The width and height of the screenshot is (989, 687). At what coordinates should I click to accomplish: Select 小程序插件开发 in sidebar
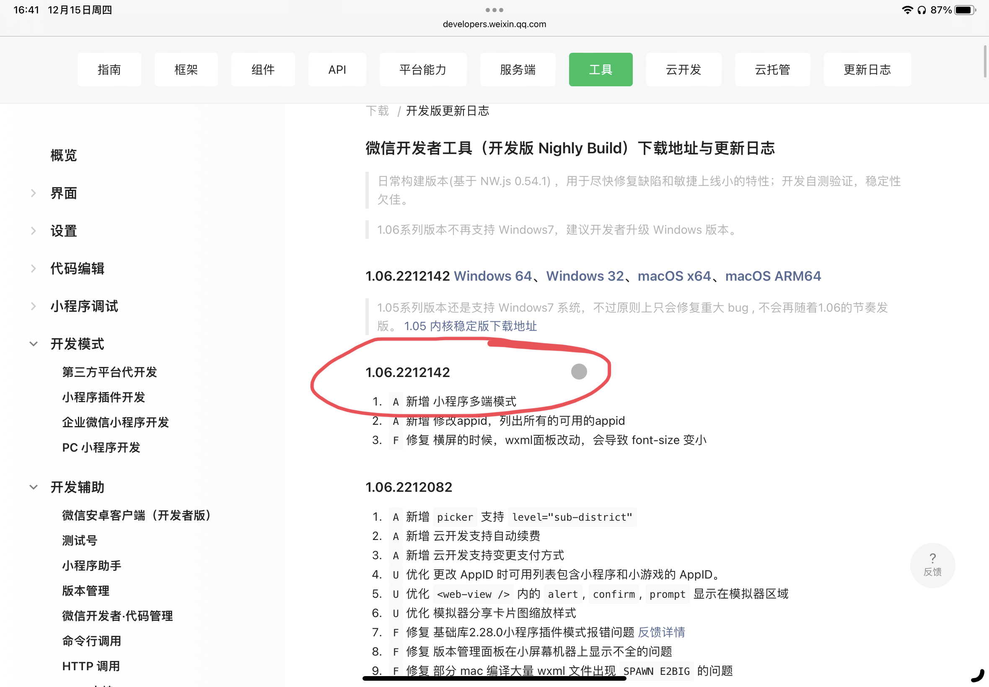pyautogui.click(x=104, y=397)
